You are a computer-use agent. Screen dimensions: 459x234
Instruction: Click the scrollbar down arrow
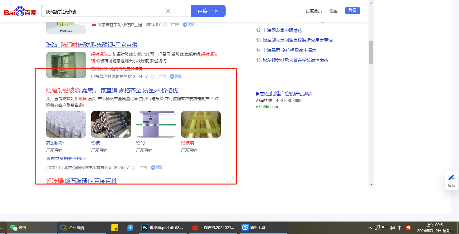coord(371,184)
